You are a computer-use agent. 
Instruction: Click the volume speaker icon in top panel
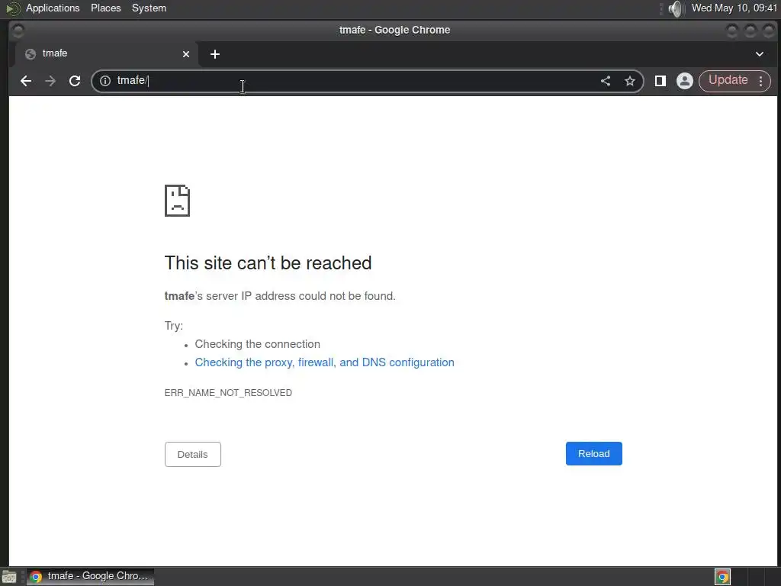tap(676, 8)
